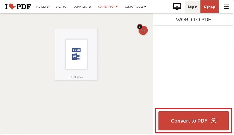Add more files with the plus button

coord(143,30)
